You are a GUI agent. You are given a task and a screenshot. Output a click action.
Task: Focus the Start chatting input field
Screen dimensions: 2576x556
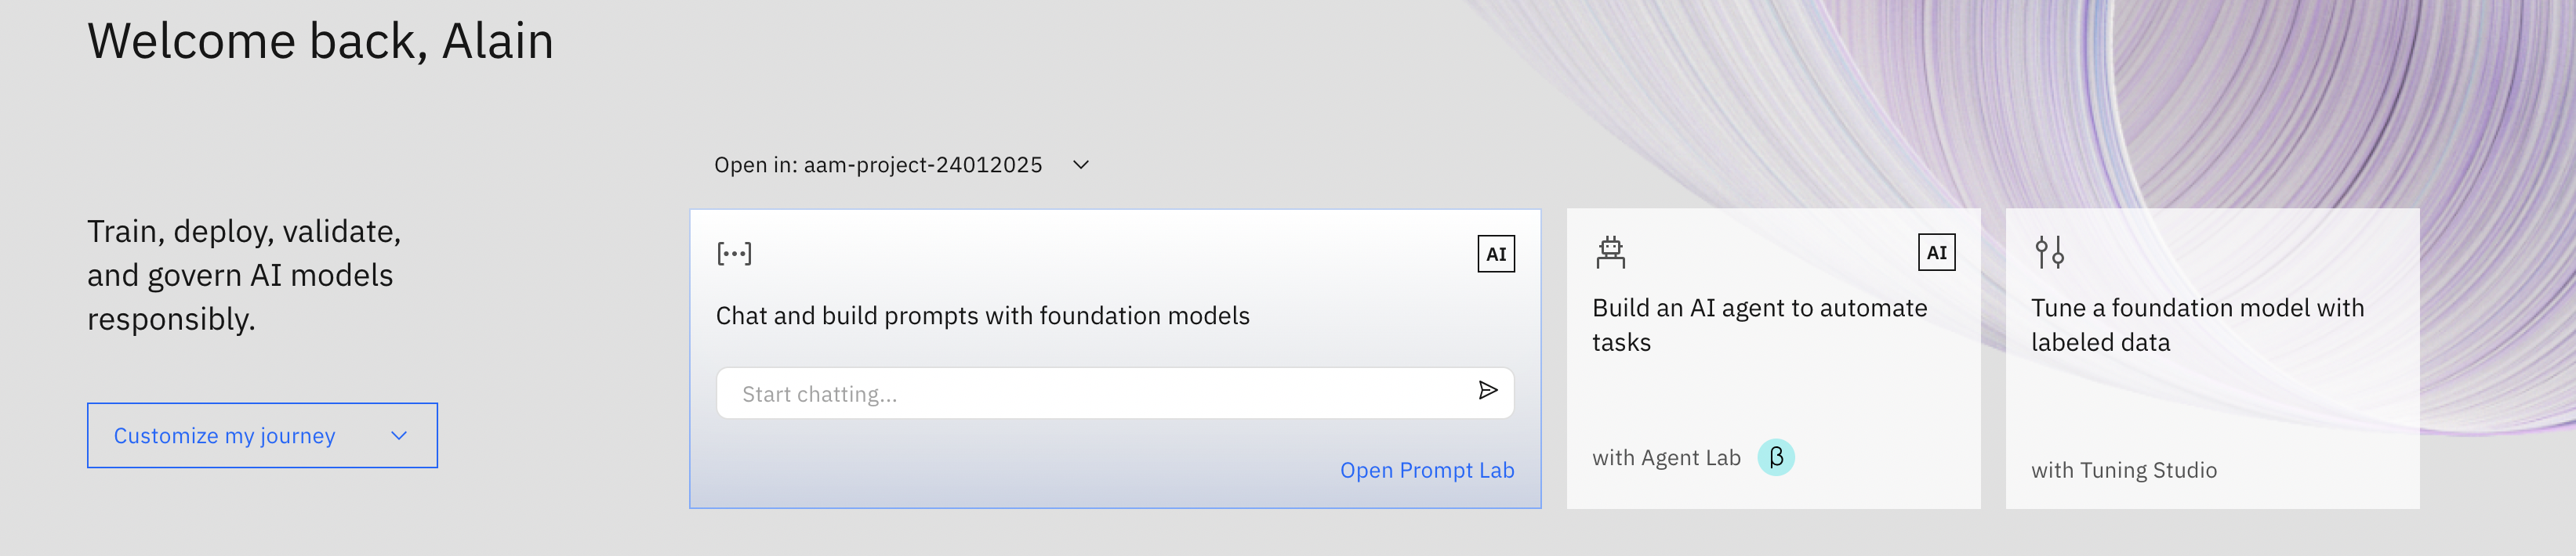[1115, 393]
